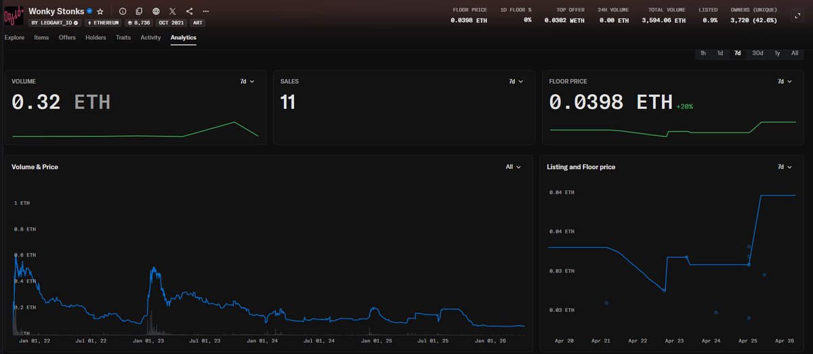Open the website globe icon

click(x=156, y=12)
